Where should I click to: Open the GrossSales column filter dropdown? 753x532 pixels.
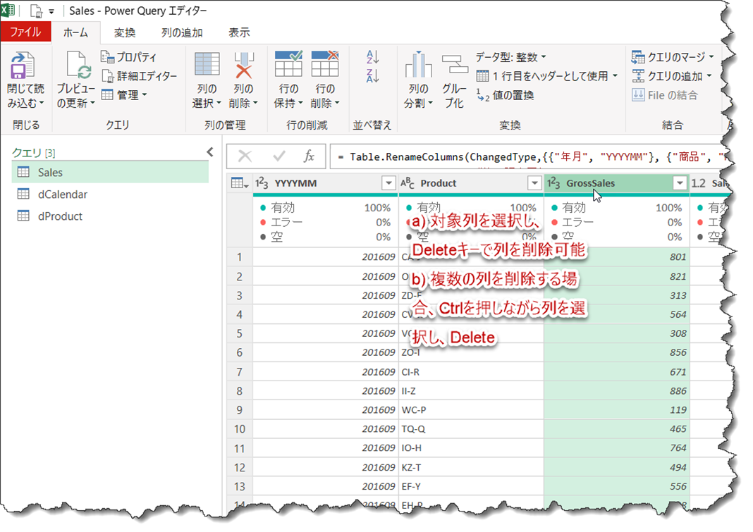pos(680,183)
